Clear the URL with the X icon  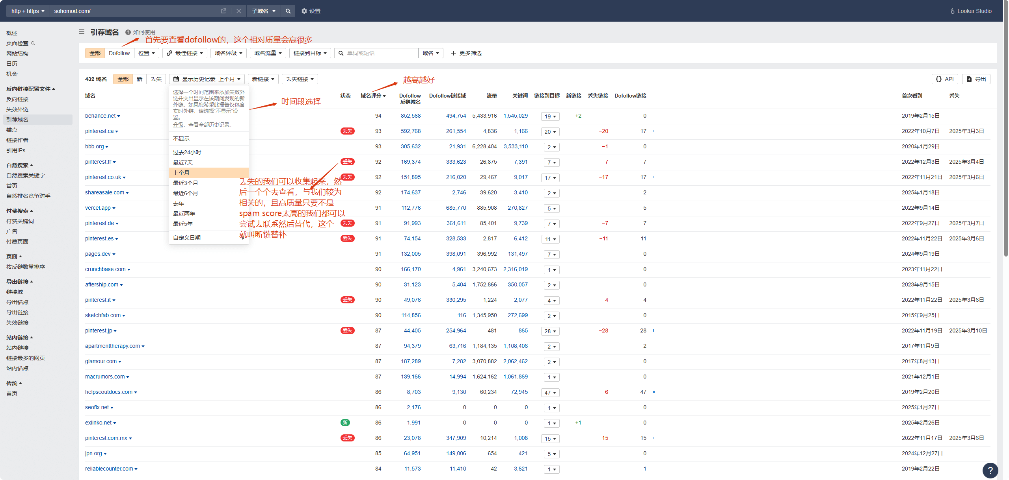pos(239,11)
